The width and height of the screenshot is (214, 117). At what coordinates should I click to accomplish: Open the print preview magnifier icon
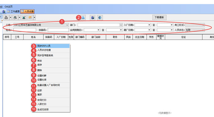(x=15, y=18)
